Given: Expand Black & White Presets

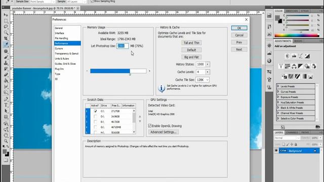Looking at the screenshot, I should pos(278,108).
